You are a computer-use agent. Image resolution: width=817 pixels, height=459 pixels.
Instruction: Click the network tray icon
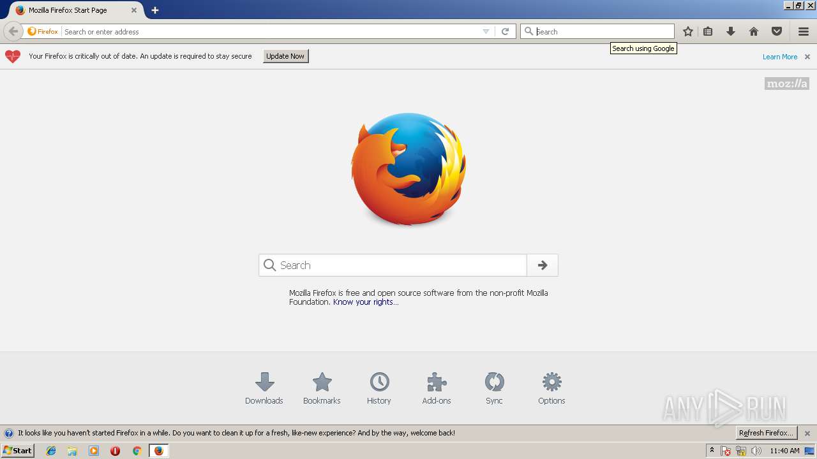point(741,451)
